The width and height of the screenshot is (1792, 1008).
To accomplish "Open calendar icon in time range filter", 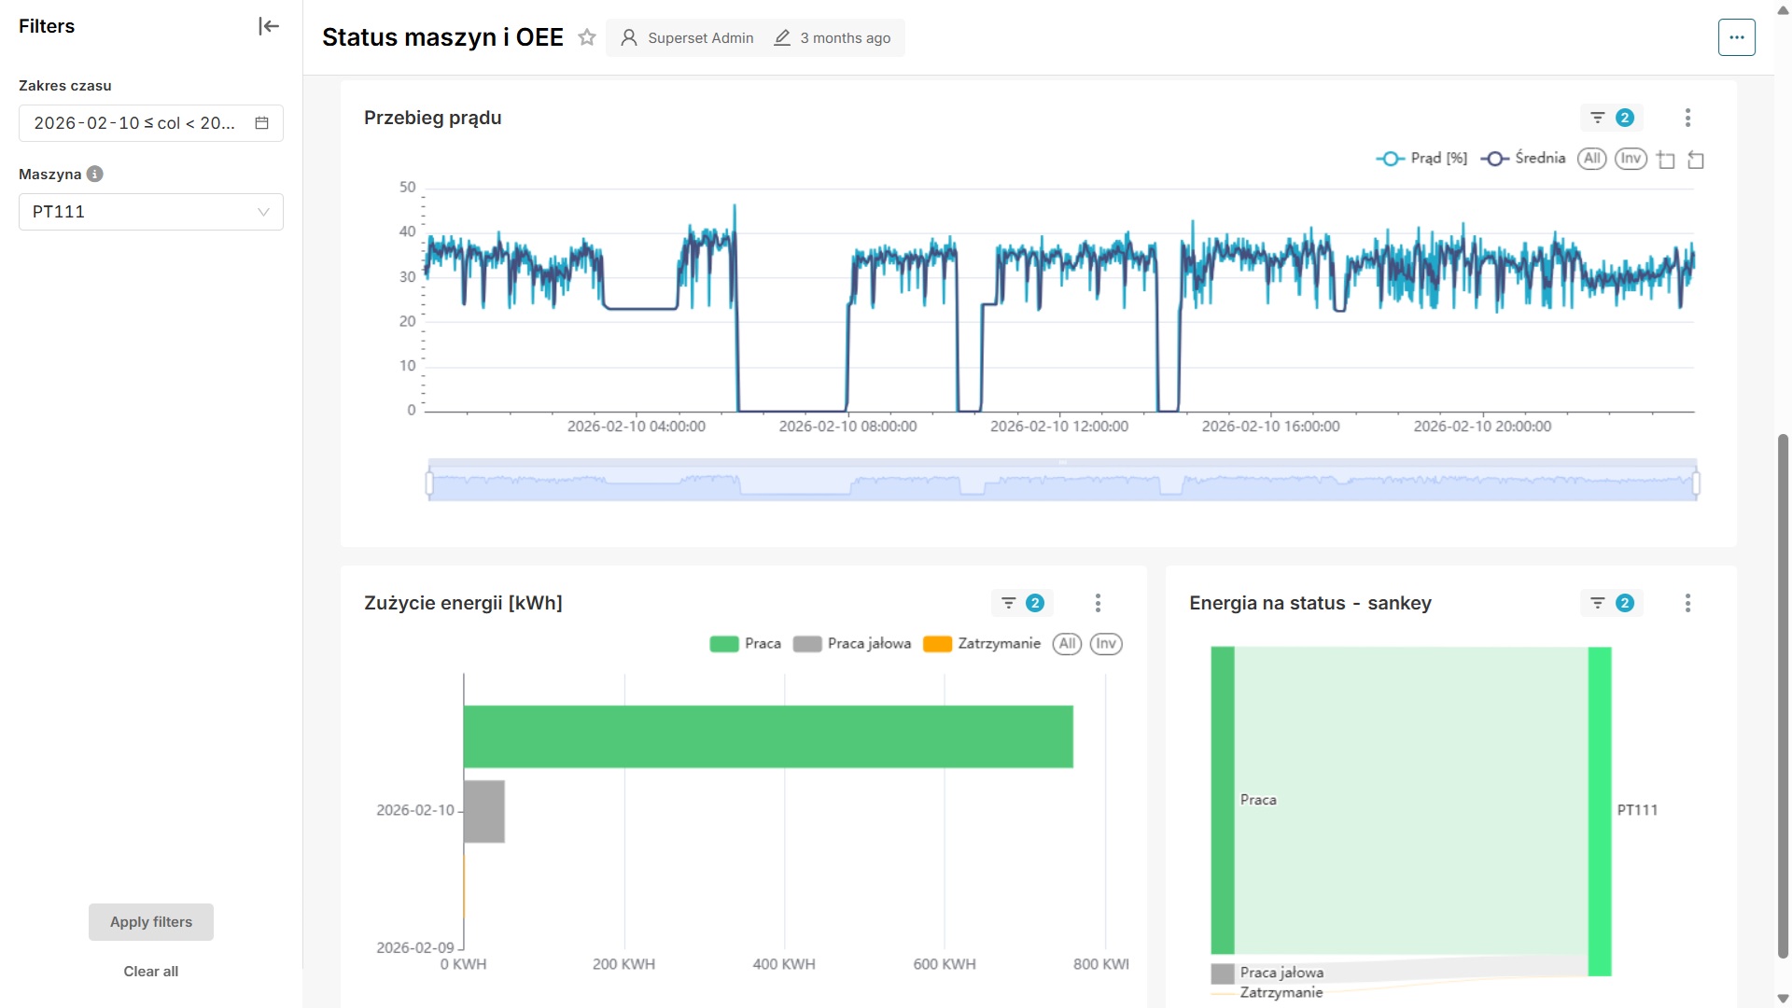I will [x=262, y=123].
